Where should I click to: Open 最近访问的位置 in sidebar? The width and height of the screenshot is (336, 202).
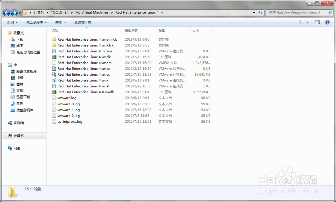coord(28,52)
